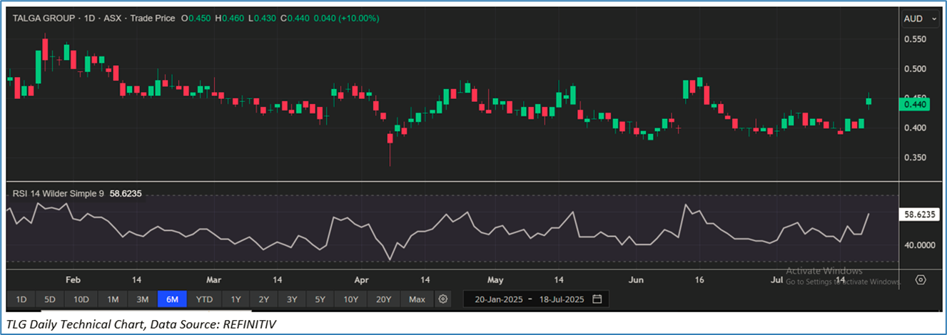Viewport: 947px width, 335px height.
Task: Click the start date 20-Jan-2025 field
Action: [x=497, y=299]
